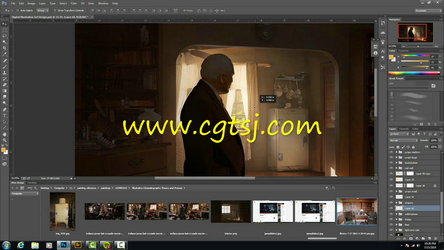This screenshot has width=444, height=250.
Task: Click the Lock all padlock icon
Action: point(413,147)
